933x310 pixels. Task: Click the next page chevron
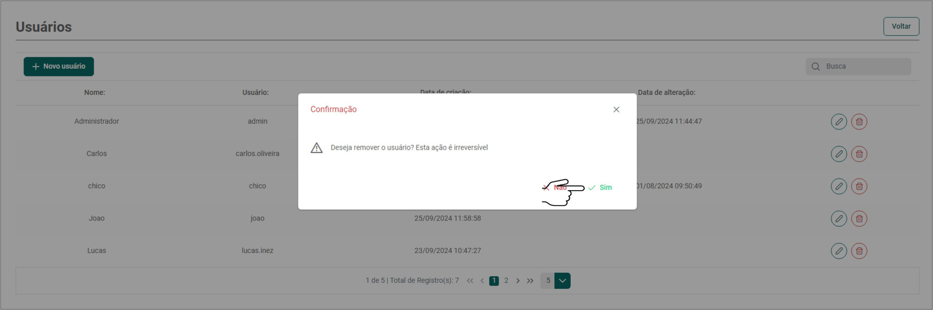pyautogui.click(x=518, y=281)
